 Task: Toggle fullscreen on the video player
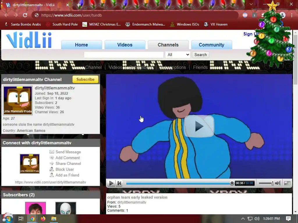tap(287, 183)
